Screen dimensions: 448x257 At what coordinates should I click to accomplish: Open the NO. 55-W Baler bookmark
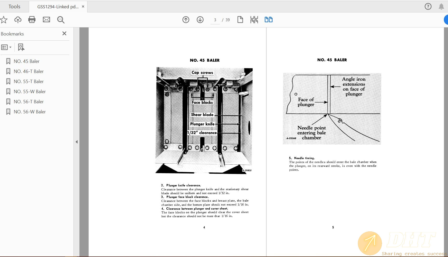30,92
